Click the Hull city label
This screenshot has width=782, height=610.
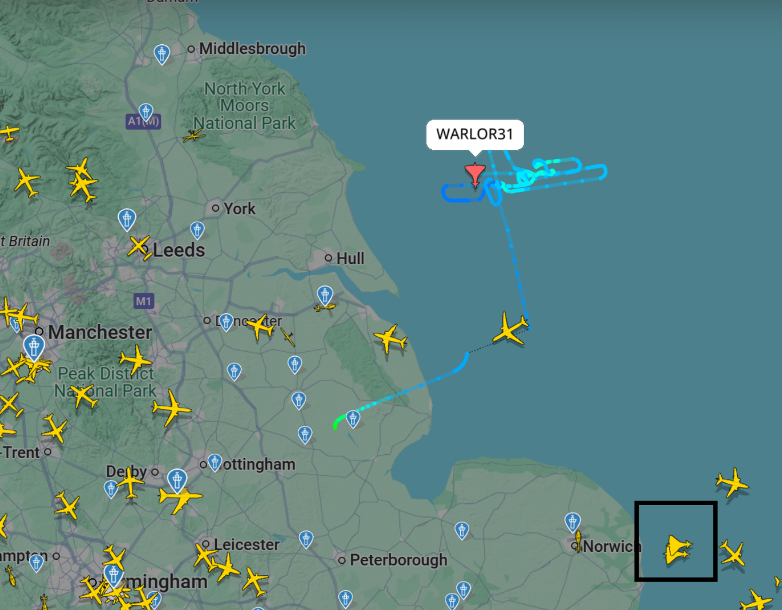pyautogui.click(x=350, y=258)
